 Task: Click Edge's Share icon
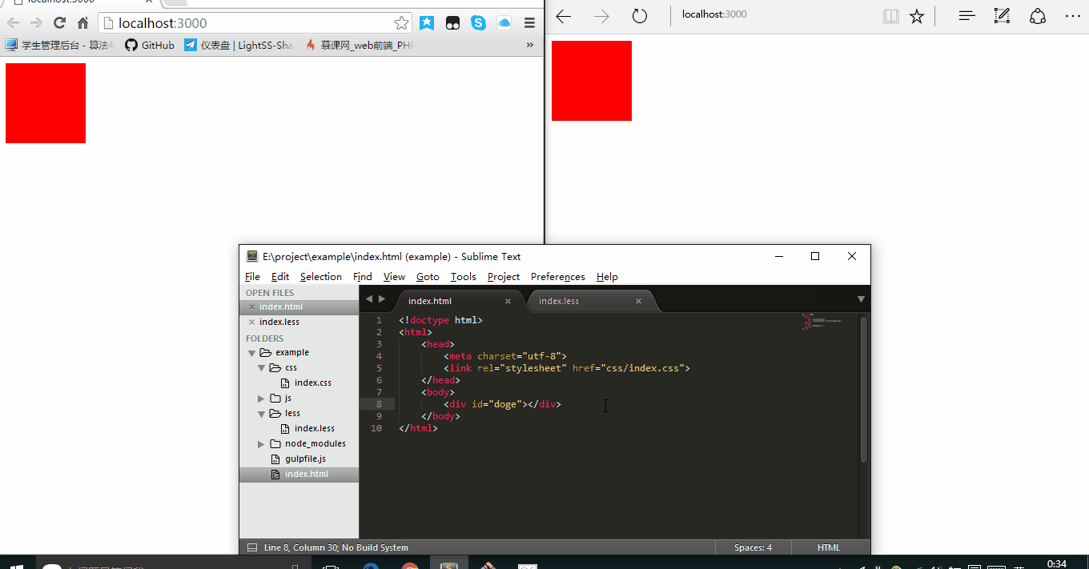tap(1038, 16)
